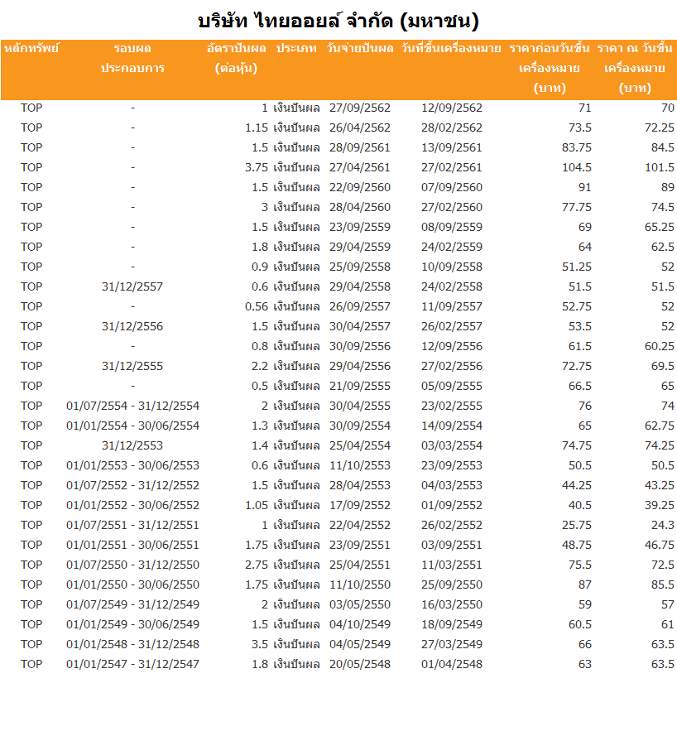
Task: Click the วันจ่ายปันผล column header
Action: pyautogui.click(x=360, y=48)
